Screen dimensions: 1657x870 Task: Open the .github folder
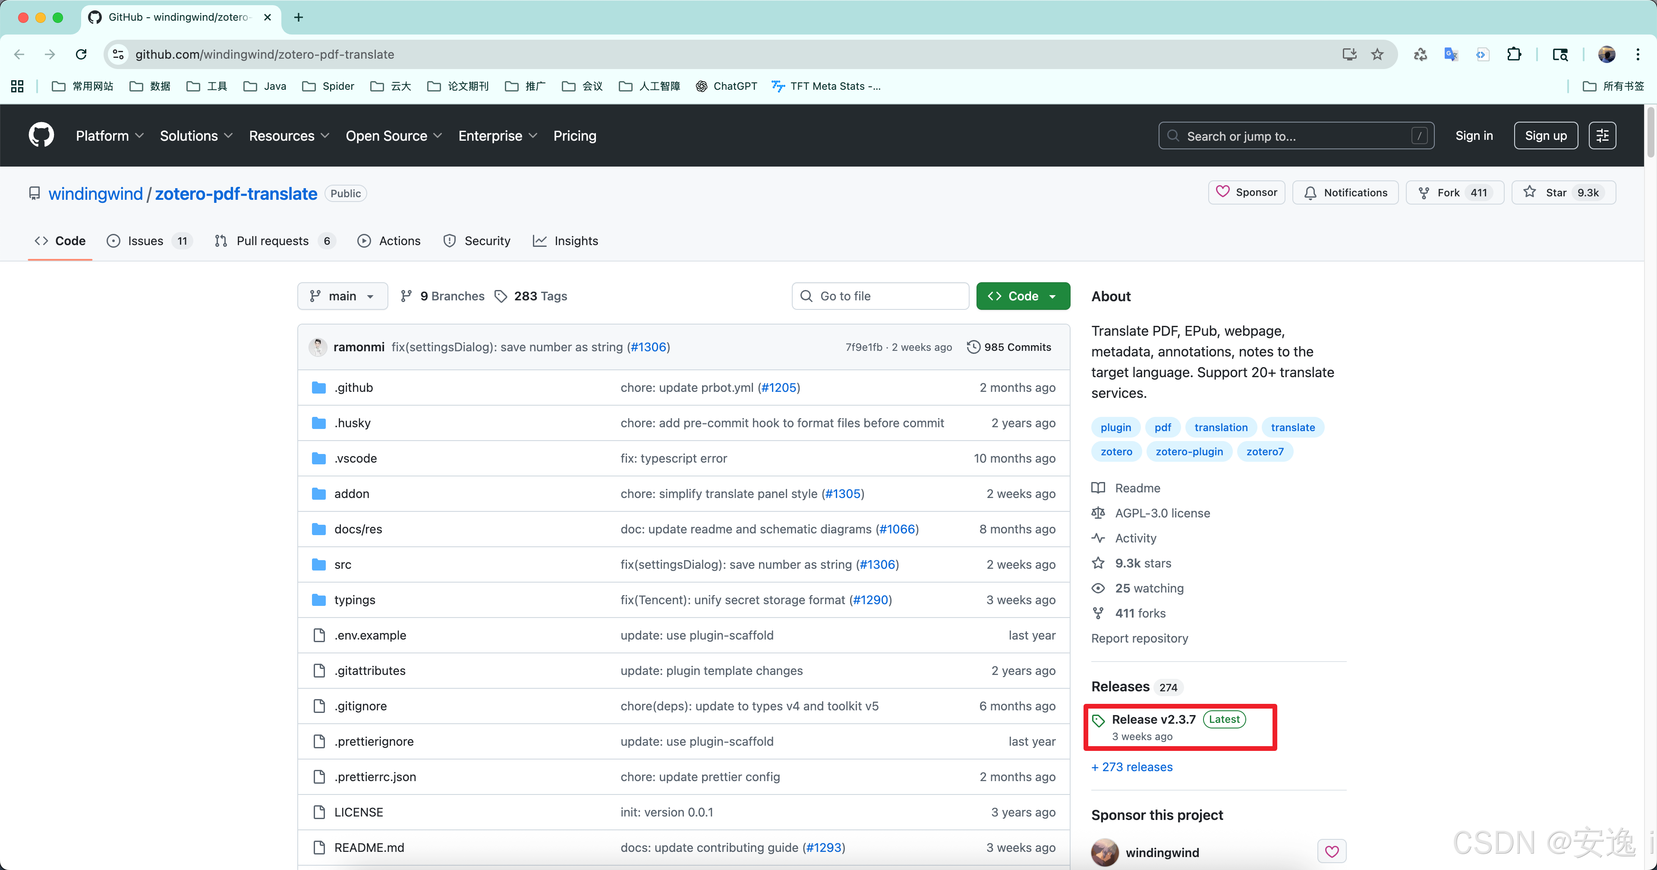354,388
